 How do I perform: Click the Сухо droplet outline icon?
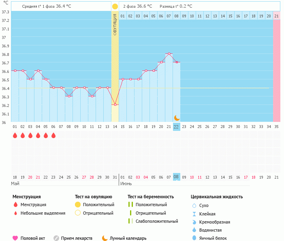pos(194,205)
